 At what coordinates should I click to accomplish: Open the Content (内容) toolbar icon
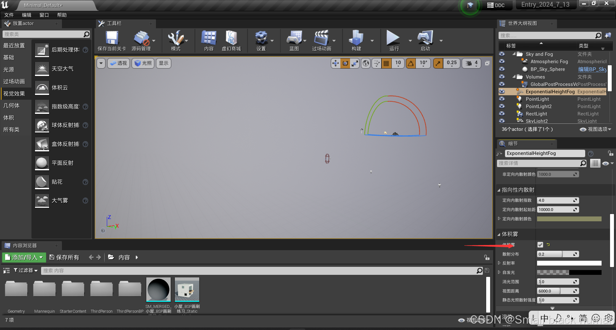tap(209, 38)
